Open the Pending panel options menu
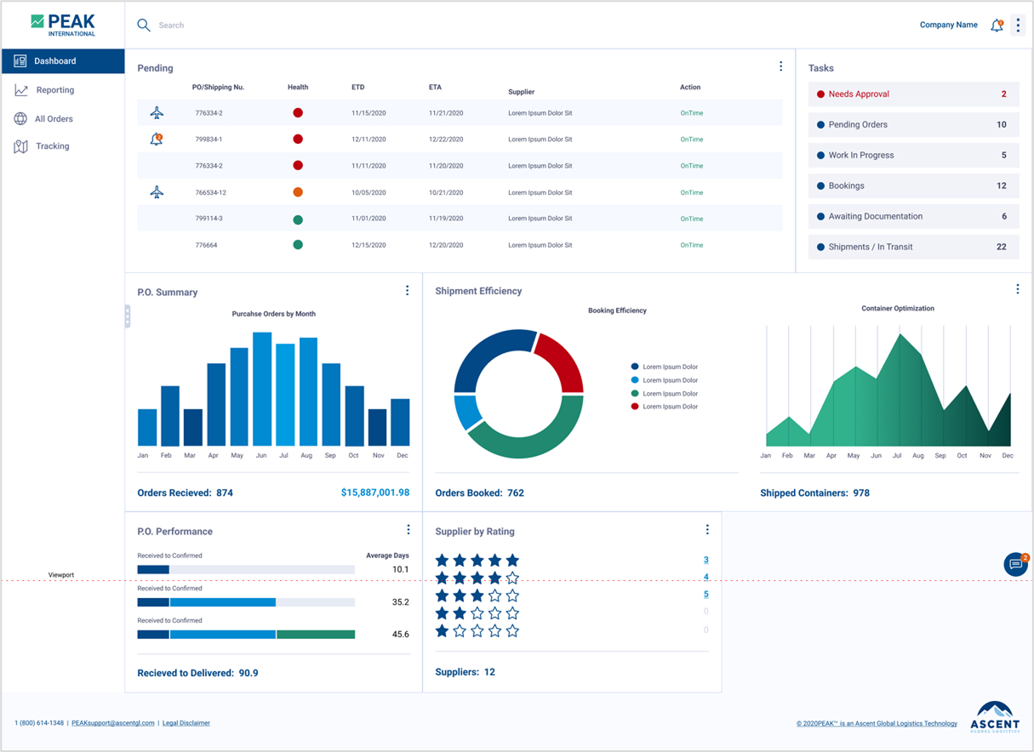The height and width of the screenshot is (752, 1034). click(x=780, y=66)
